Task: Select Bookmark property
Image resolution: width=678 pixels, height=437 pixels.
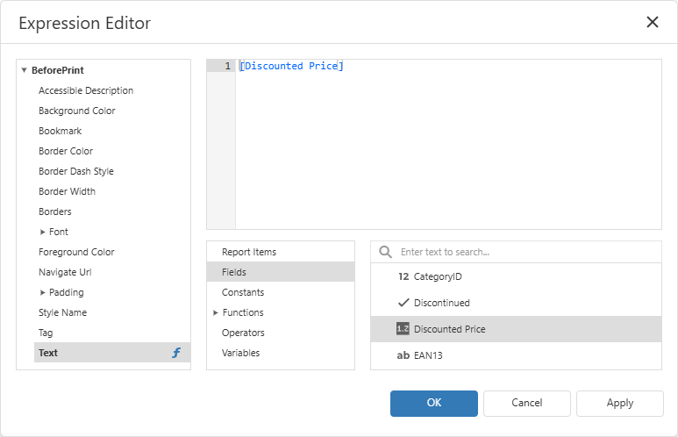Action: point(61,131)
